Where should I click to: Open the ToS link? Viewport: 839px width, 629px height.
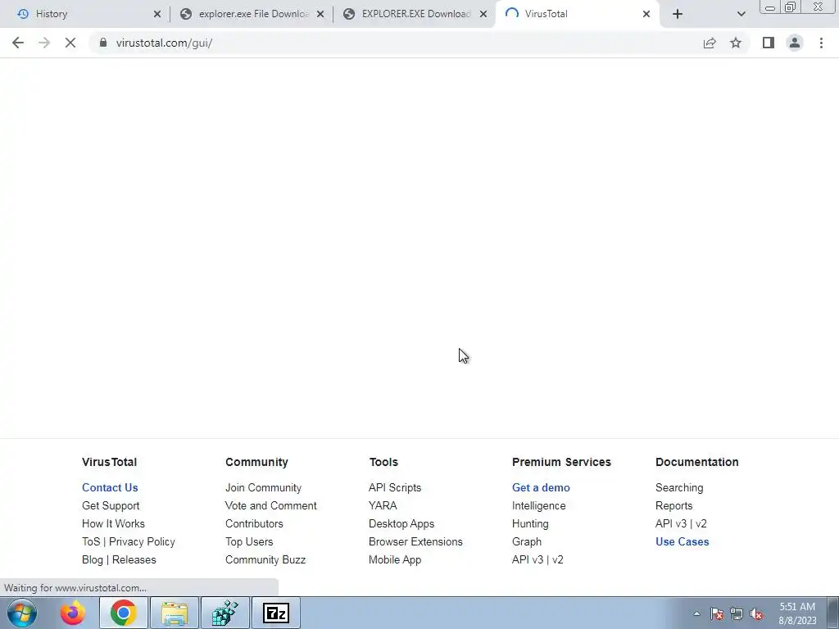(91, 541)
